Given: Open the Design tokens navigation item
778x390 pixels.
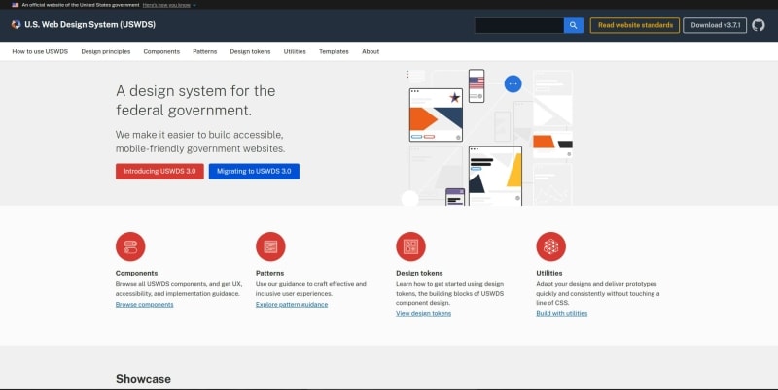Looking at the screenshot, I should click(x=250, y=51).
